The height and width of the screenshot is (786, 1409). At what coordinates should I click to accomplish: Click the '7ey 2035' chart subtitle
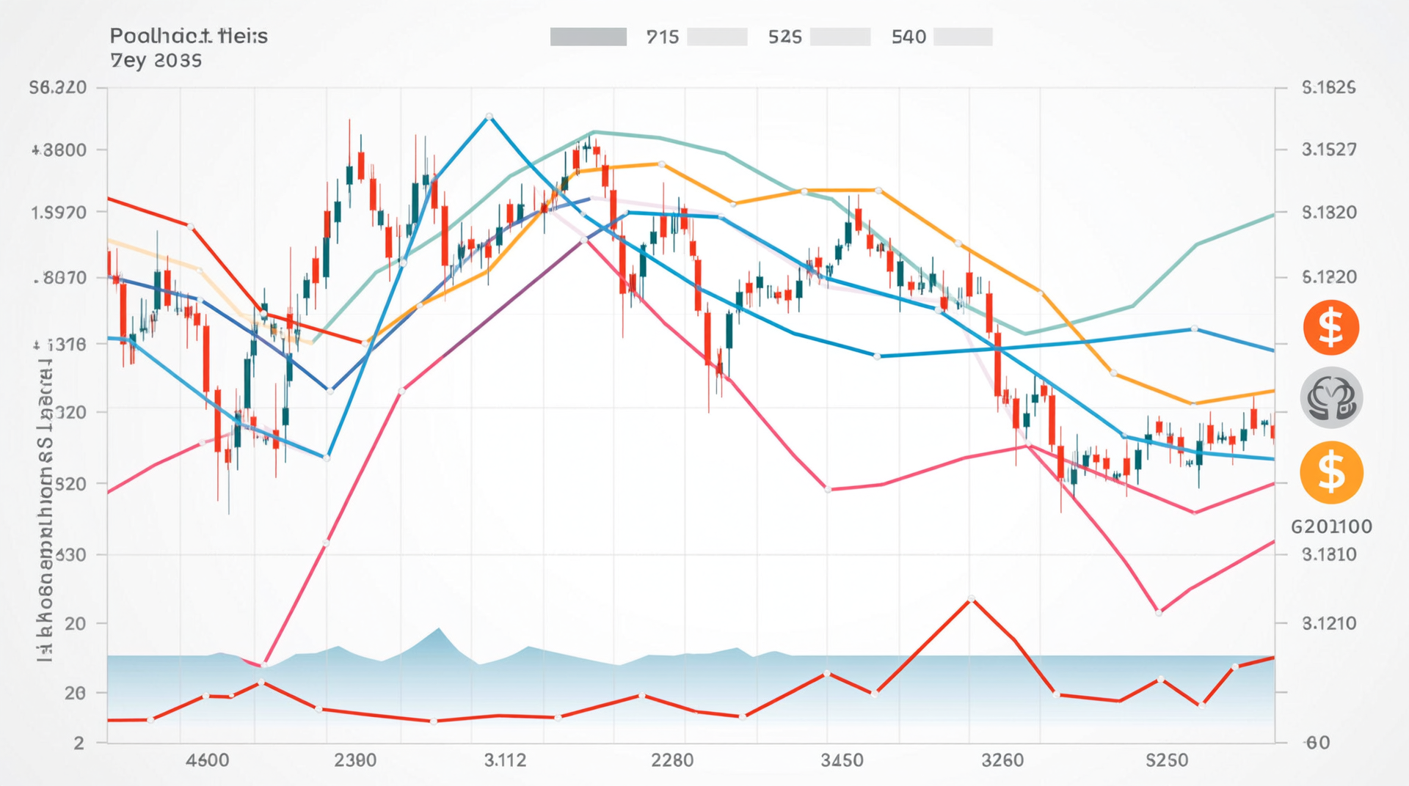point(156,61)
